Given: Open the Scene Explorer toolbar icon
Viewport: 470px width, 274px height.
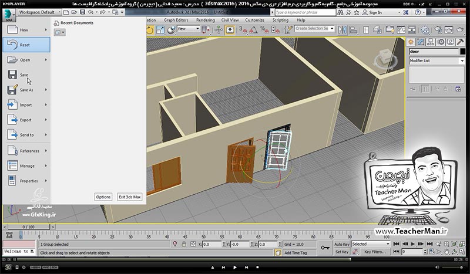Looking at the screenshot, I should 366,30.
